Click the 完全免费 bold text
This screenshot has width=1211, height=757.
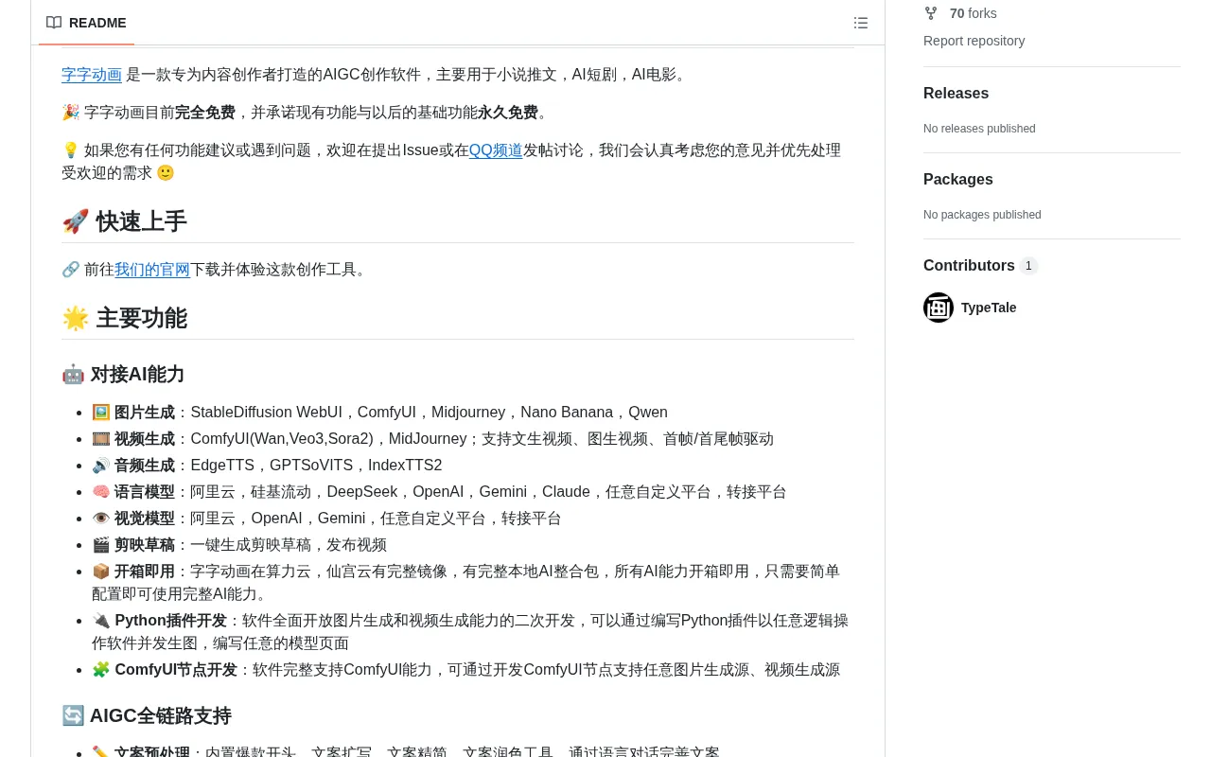click(x=205, y=113)
